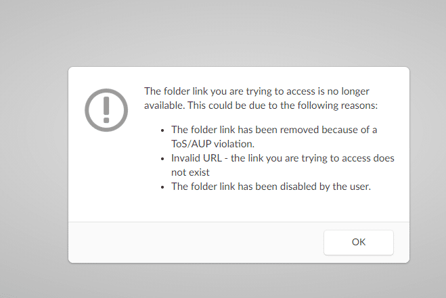The height and width of the screenshot is (298, 446).
Task: Click the bullet dot before disabled-by-user reason
Action: coord(162,187)
